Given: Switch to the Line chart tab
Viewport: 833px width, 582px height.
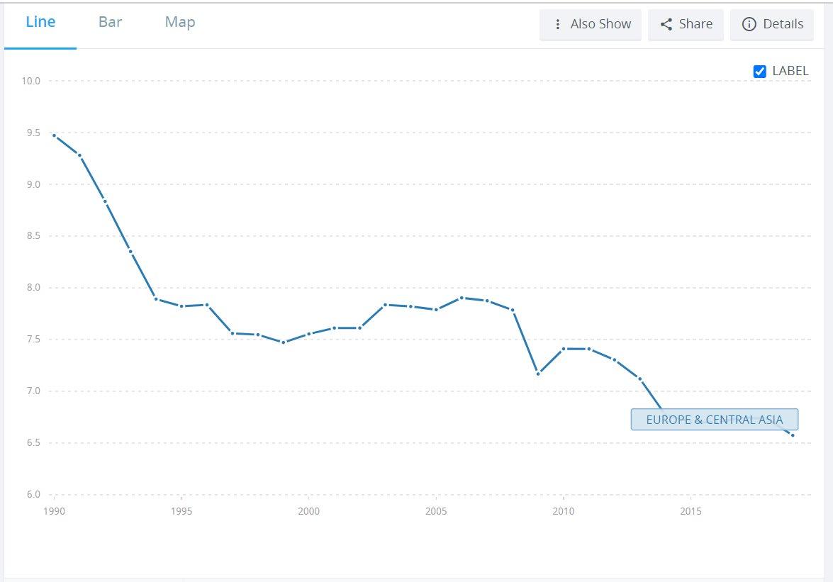Looking at the screenshot, I should pos(40,22).
